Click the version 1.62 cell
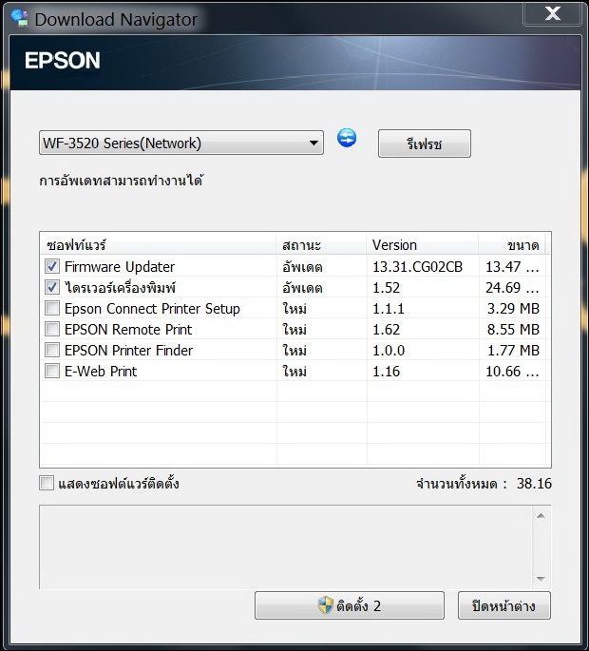This screenshot has height=651, width=589. [386, 329]
